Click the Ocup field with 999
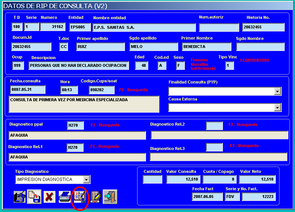 18,66
